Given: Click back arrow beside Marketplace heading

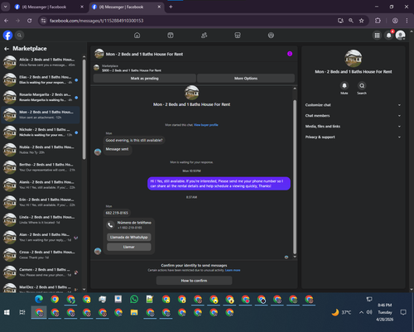Looking at the screenshot, I should pos(7,49).
